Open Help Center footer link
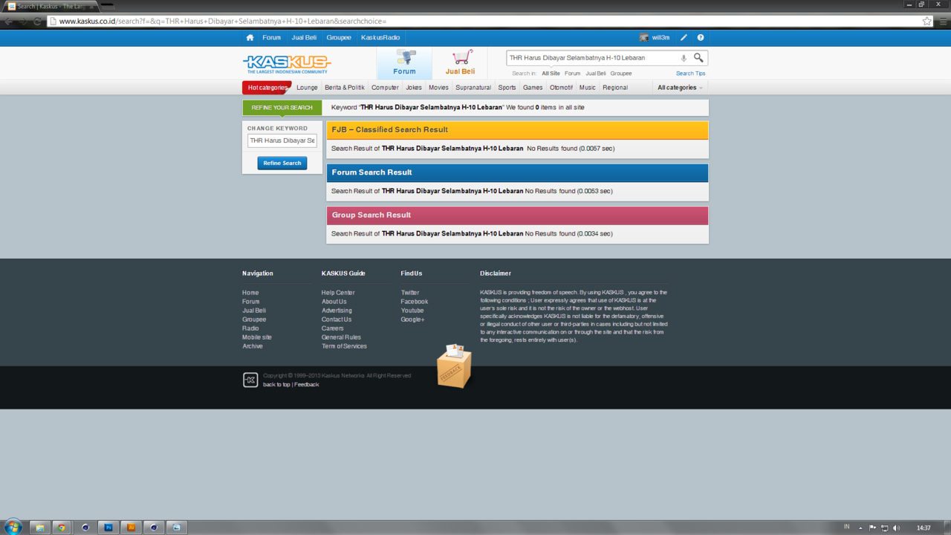Screen dimensions: 951x535 tap(338, 293)
